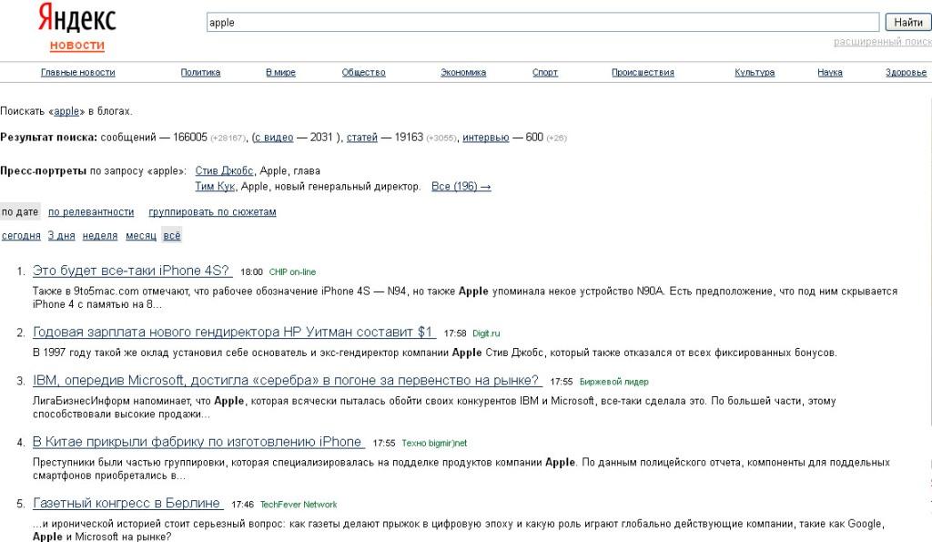Click the Яндекс logo
The height and width of the screenshot is (542, 932).
pyautogui.click(x=76, y=18)
